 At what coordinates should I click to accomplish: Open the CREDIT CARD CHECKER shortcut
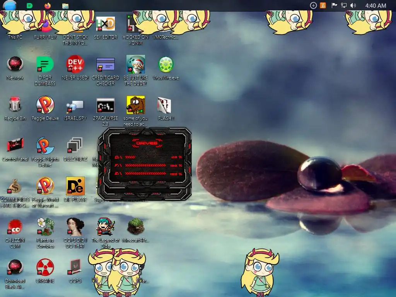[106, 71]
